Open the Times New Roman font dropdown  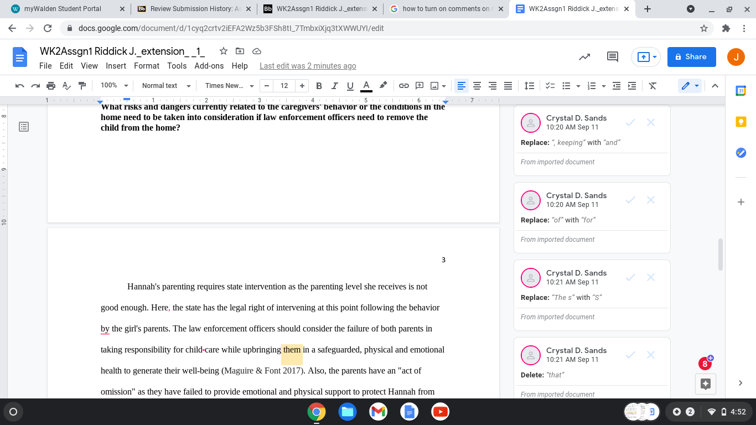coord(229,86)
